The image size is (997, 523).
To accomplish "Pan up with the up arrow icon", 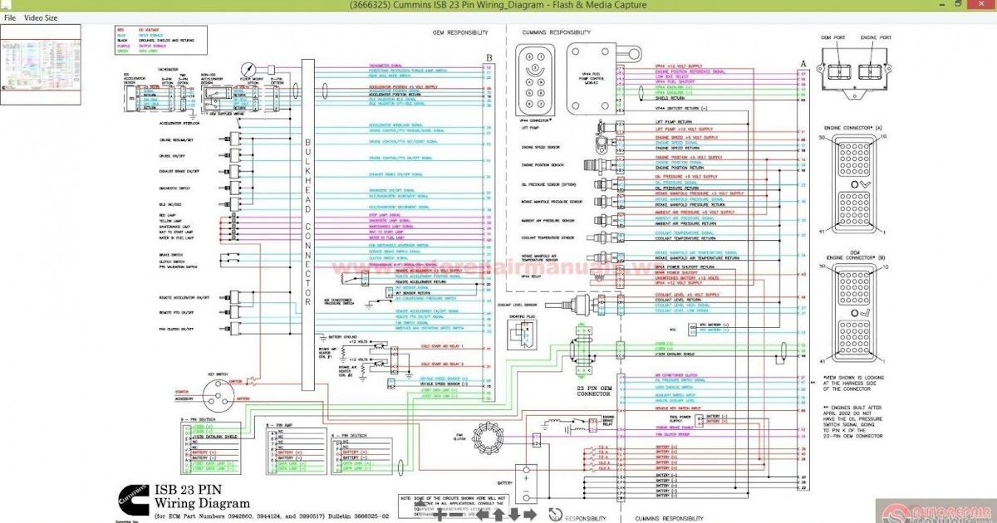I will coord(498,515).
